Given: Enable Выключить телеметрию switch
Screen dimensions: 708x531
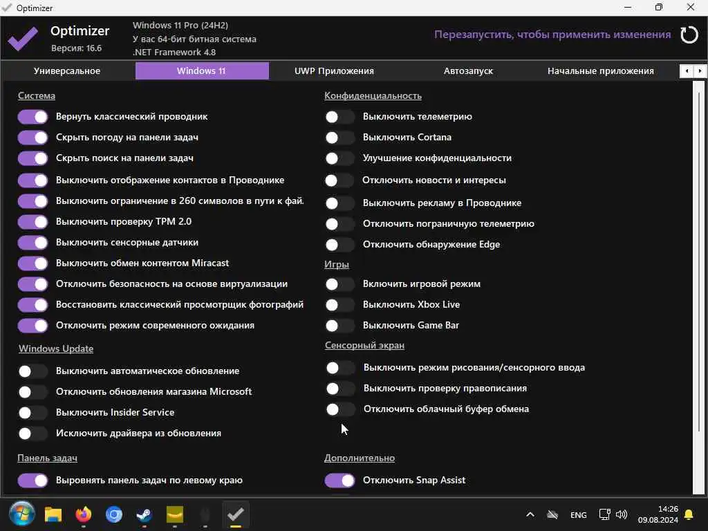Looking at the screenshot, I should [339, 117].
